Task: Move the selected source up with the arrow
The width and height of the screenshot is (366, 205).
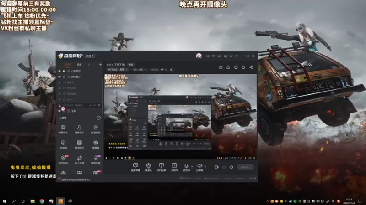Action: tap(90, 105)
